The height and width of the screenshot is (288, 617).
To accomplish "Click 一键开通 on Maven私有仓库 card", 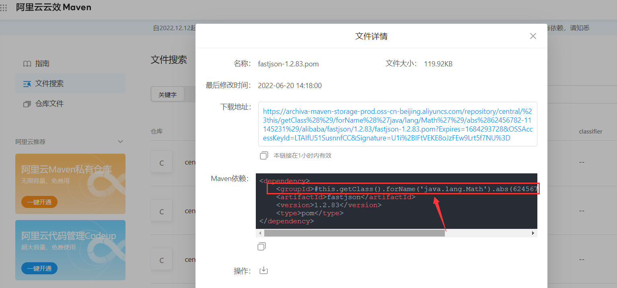I will [39, 202].
